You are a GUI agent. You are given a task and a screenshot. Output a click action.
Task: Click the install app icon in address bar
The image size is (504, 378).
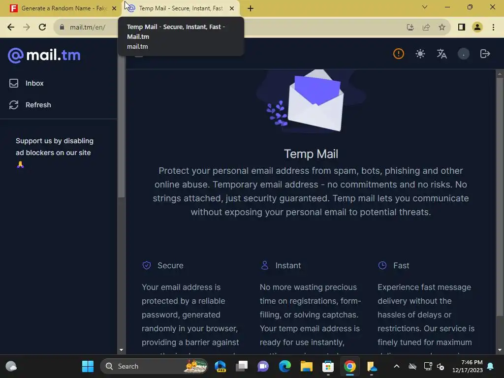pos(410,28)
